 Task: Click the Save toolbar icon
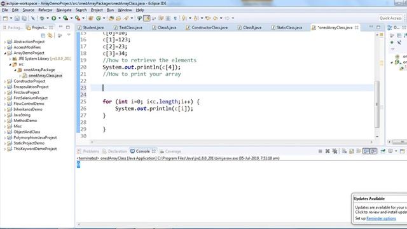click(x=17, y=18)
